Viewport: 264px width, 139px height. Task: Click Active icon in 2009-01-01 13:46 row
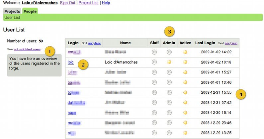pyautogui.click(x=185, y=82)
